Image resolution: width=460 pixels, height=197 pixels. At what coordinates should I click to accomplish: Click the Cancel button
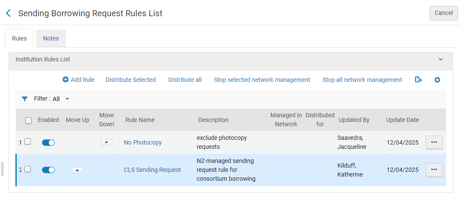pos(443,13)
